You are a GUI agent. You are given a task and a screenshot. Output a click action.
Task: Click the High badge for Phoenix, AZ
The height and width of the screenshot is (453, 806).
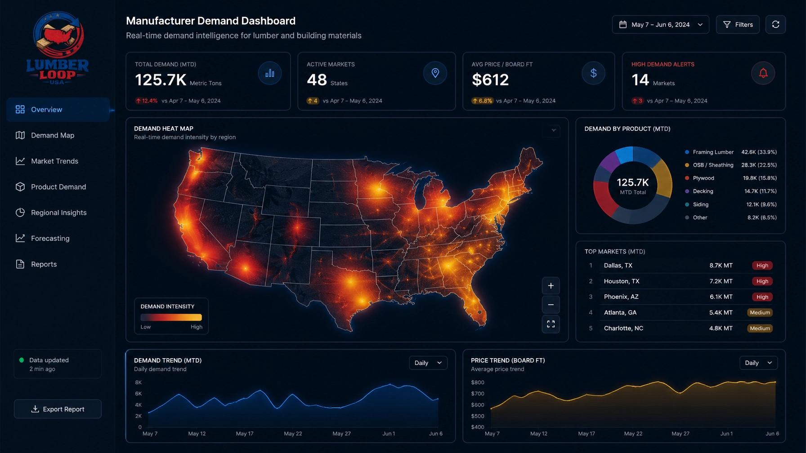tap(762, 297)
